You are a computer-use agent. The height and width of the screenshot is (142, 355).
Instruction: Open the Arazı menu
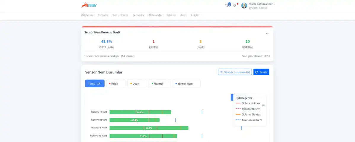point(183,15)
